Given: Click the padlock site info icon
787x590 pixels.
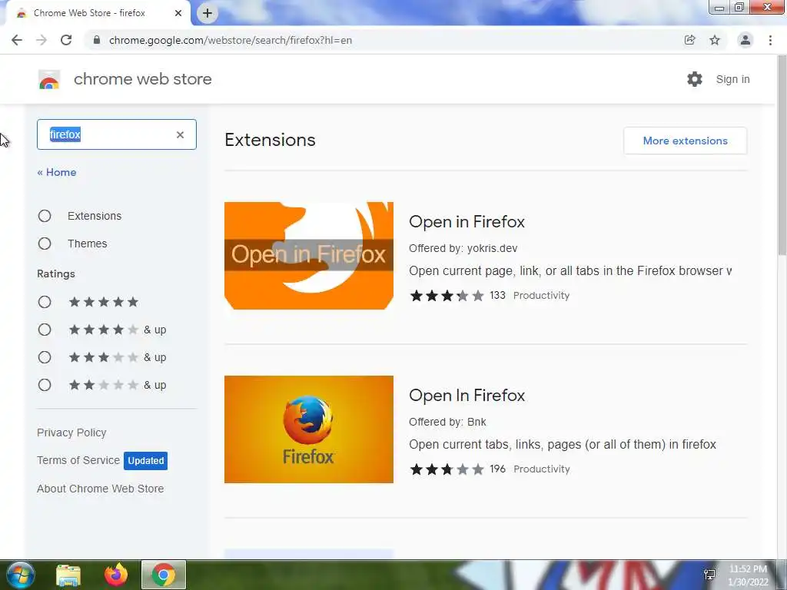Looking at the screenshot, I should 97,40.
